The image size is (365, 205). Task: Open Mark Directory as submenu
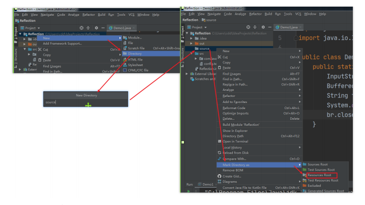click(x=259, y=165)
